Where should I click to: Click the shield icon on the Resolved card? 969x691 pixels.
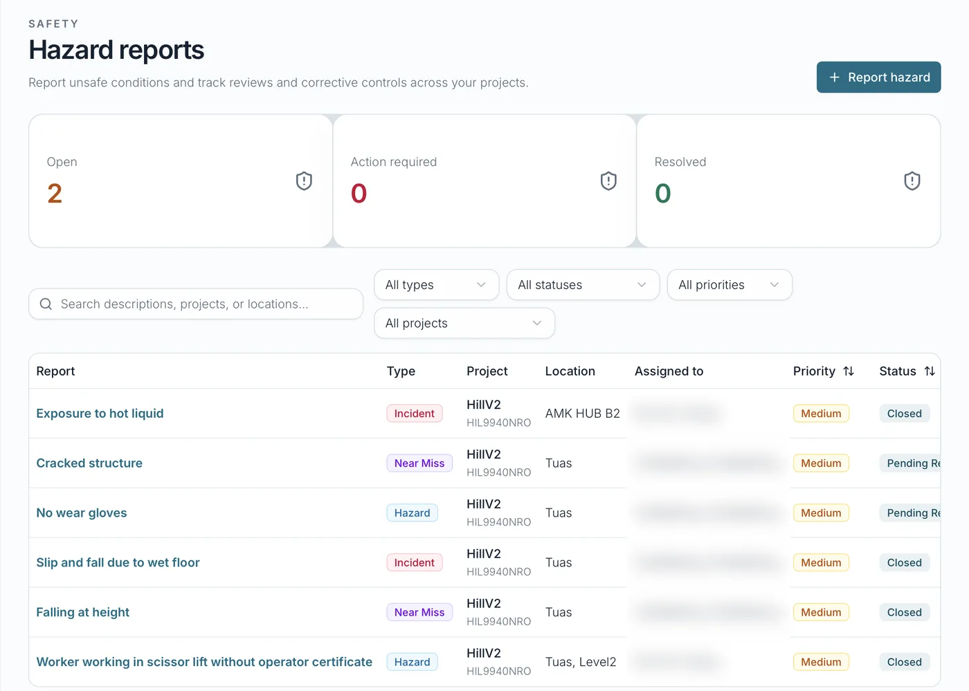912,181
